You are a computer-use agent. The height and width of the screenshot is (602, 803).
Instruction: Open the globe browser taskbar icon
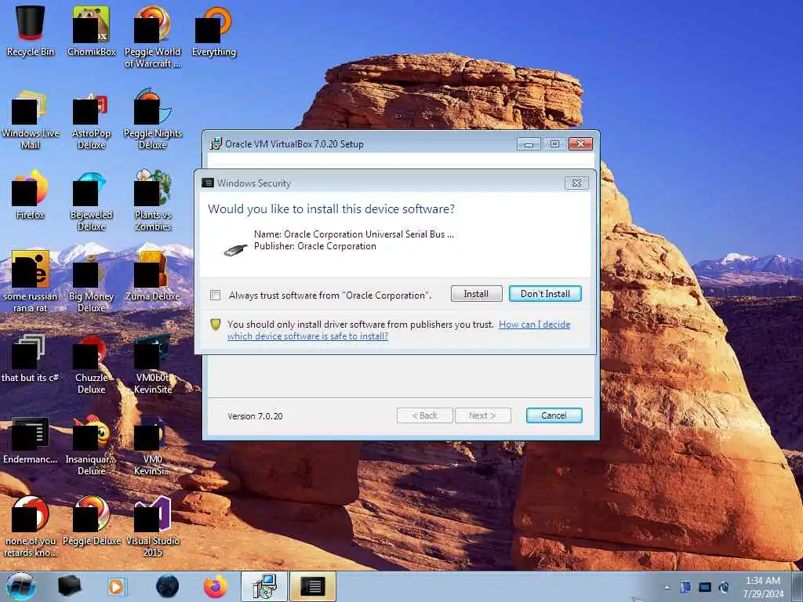[x=168, y=586]
